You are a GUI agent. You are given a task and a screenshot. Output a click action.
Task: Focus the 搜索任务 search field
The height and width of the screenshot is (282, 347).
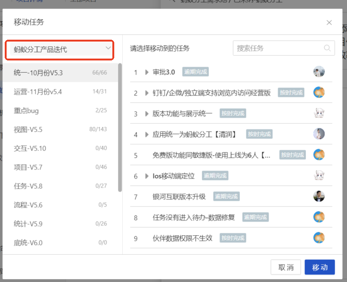point(284,48)
